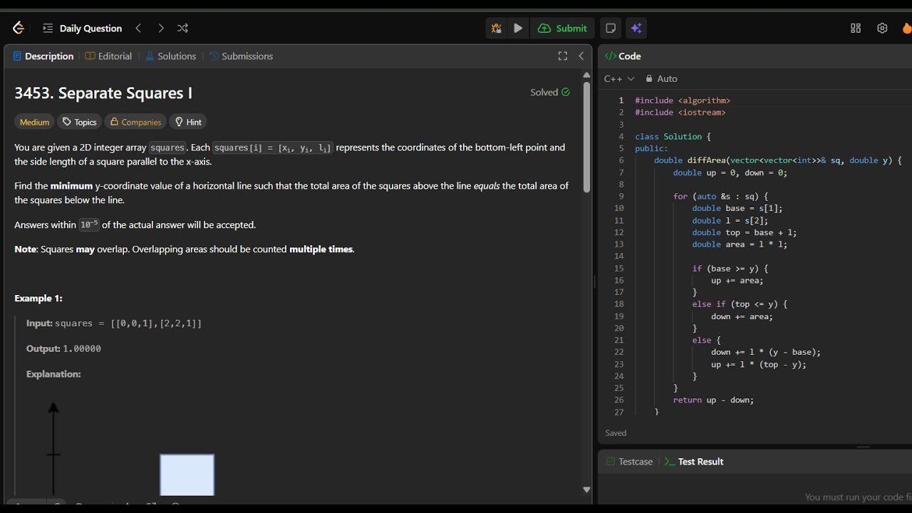This screenshot has width=912, height=513.
Task: Click the "return up - down;" line
Action: 713,400
